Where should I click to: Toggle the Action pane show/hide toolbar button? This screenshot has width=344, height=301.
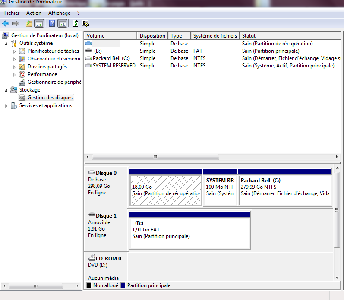(62, 23)
